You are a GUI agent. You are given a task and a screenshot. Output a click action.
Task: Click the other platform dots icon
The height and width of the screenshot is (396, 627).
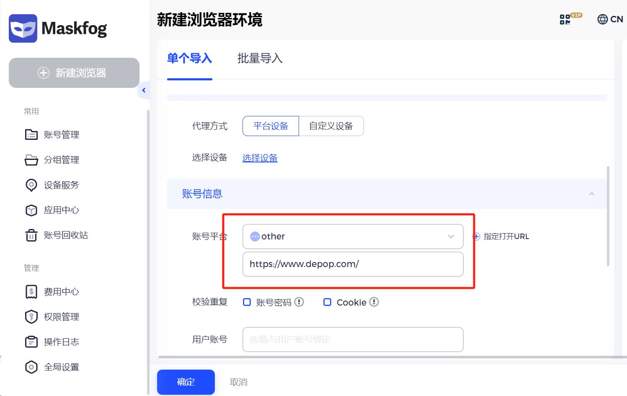[x=255, y=237]
